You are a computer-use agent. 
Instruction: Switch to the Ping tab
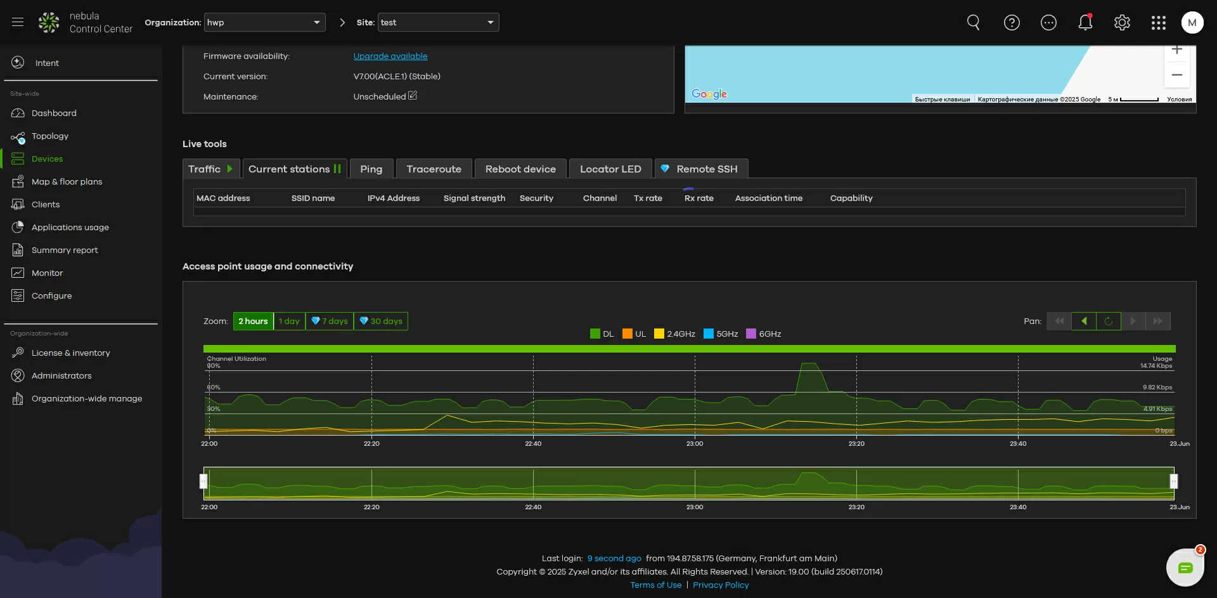coord(371,169)
